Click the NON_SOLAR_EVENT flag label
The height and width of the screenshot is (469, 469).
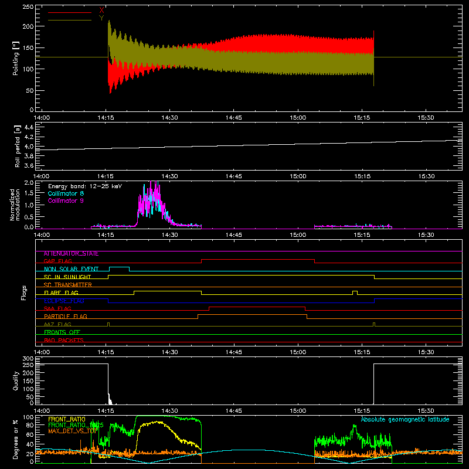coord(71,269)
